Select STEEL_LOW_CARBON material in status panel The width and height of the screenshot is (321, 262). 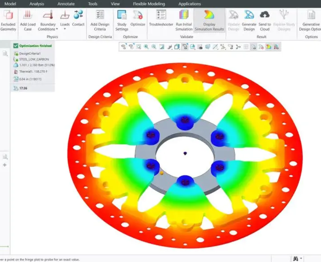coord(34,59)
